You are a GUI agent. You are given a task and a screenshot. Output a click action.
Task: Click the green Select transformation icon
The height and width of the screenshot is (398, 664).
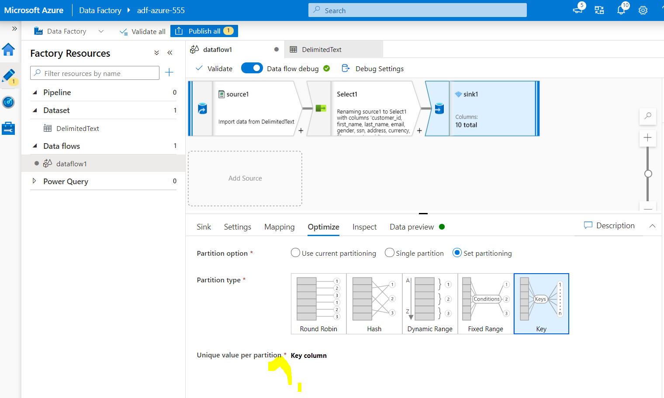(x=321, y=108)
